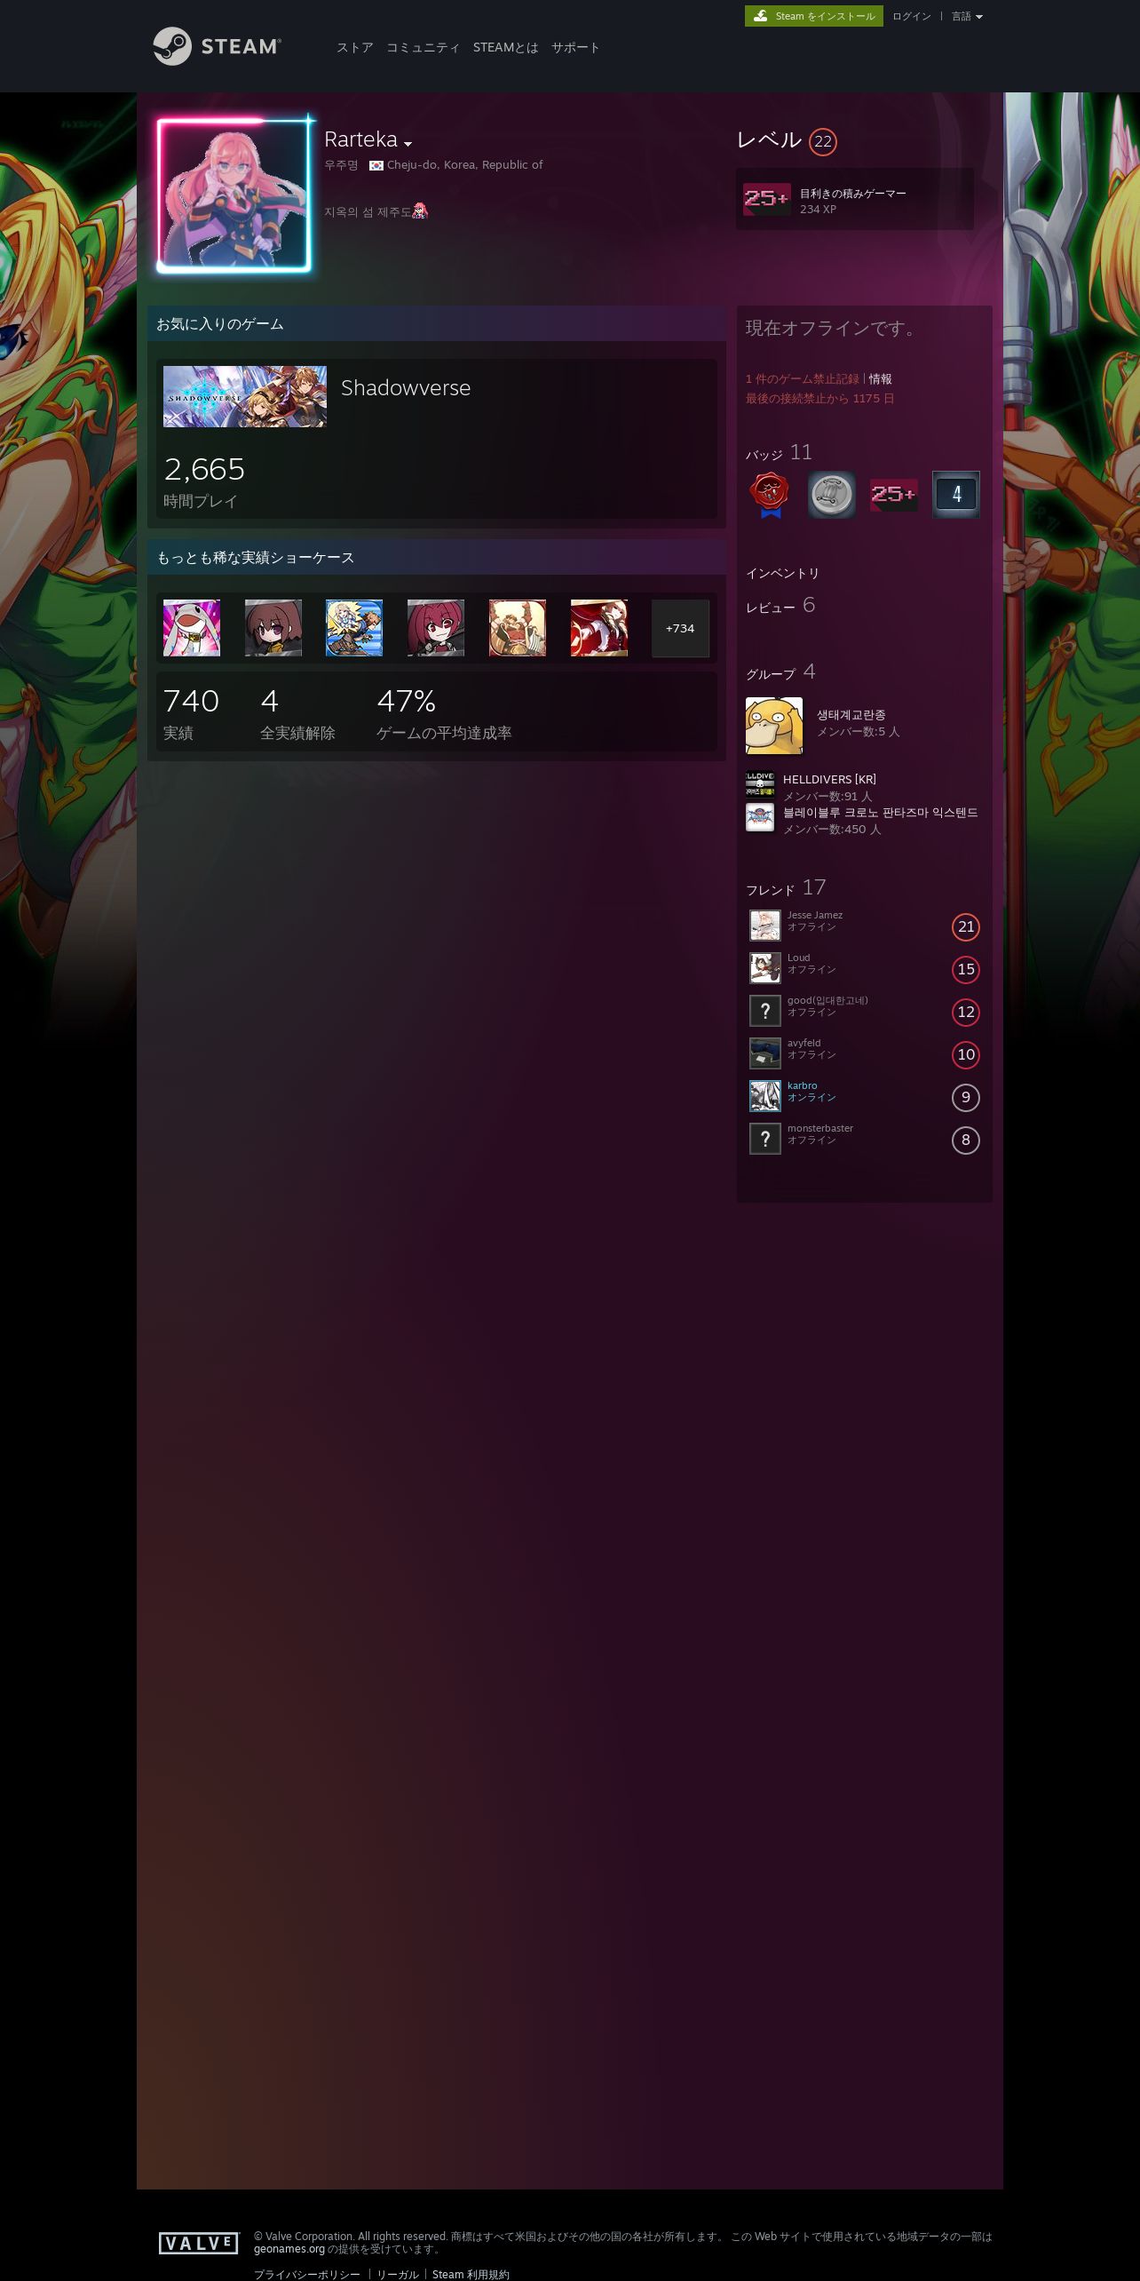The image size is (1140, 2281).
Task: Open the HELLDIVERS [KR] group name
Action: (x=829, y=779)
